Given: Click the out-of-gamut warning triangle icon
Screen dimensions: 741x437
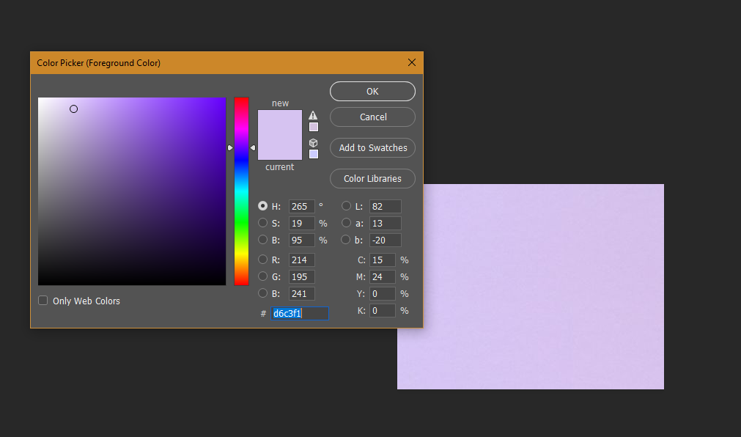Looking at the screenshot, I should tap(313, 115).
